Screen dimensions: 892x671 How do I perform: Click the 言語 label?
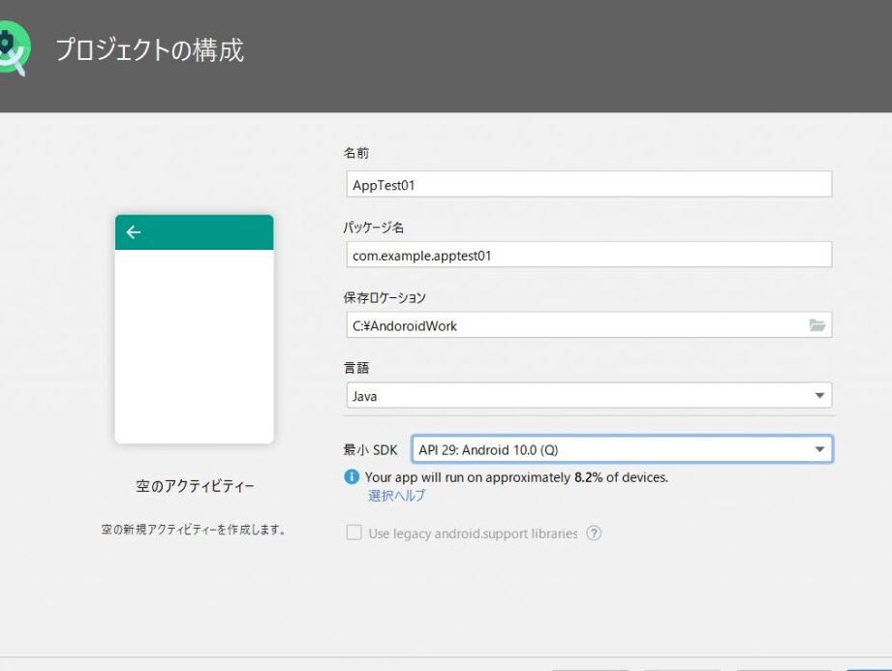click(x=356, y=368)
